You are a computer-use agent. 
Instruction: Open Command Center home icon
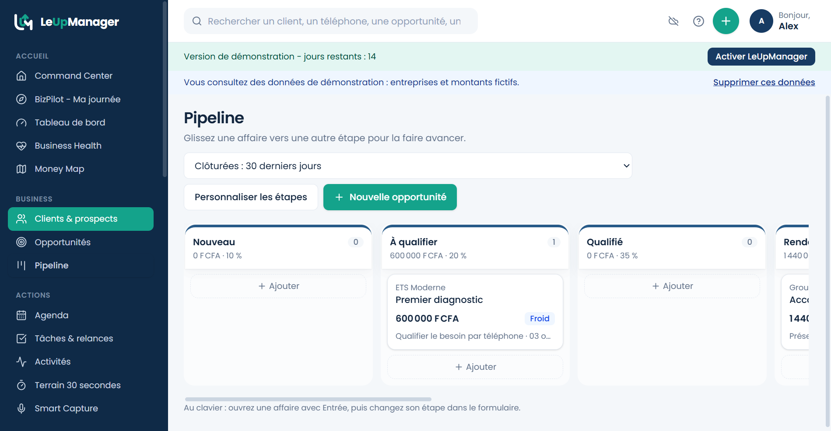[x=21, y=76]
